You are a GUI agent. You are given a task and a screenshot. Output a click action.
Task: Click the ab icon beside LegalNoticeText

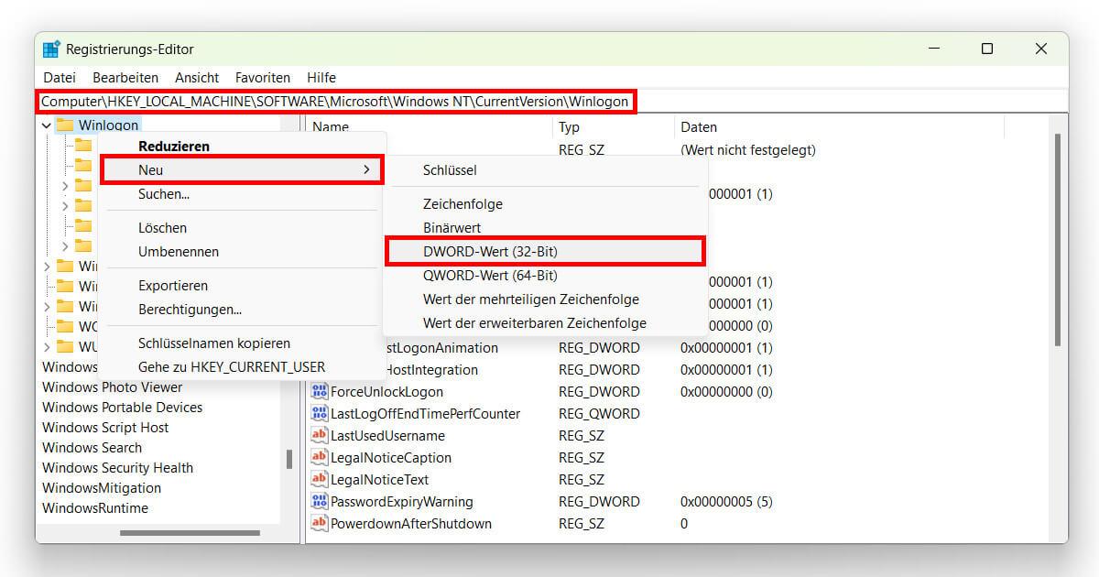tap(319, 479)
